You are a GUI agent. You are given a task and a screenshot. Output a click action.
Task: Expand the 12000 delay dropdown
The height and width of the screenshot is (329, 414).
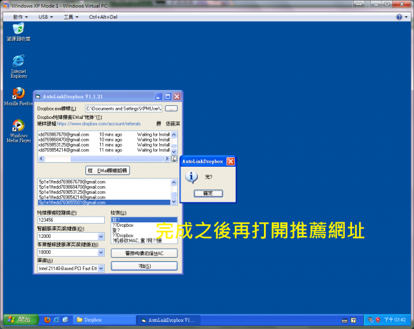(x=101, y=236)
